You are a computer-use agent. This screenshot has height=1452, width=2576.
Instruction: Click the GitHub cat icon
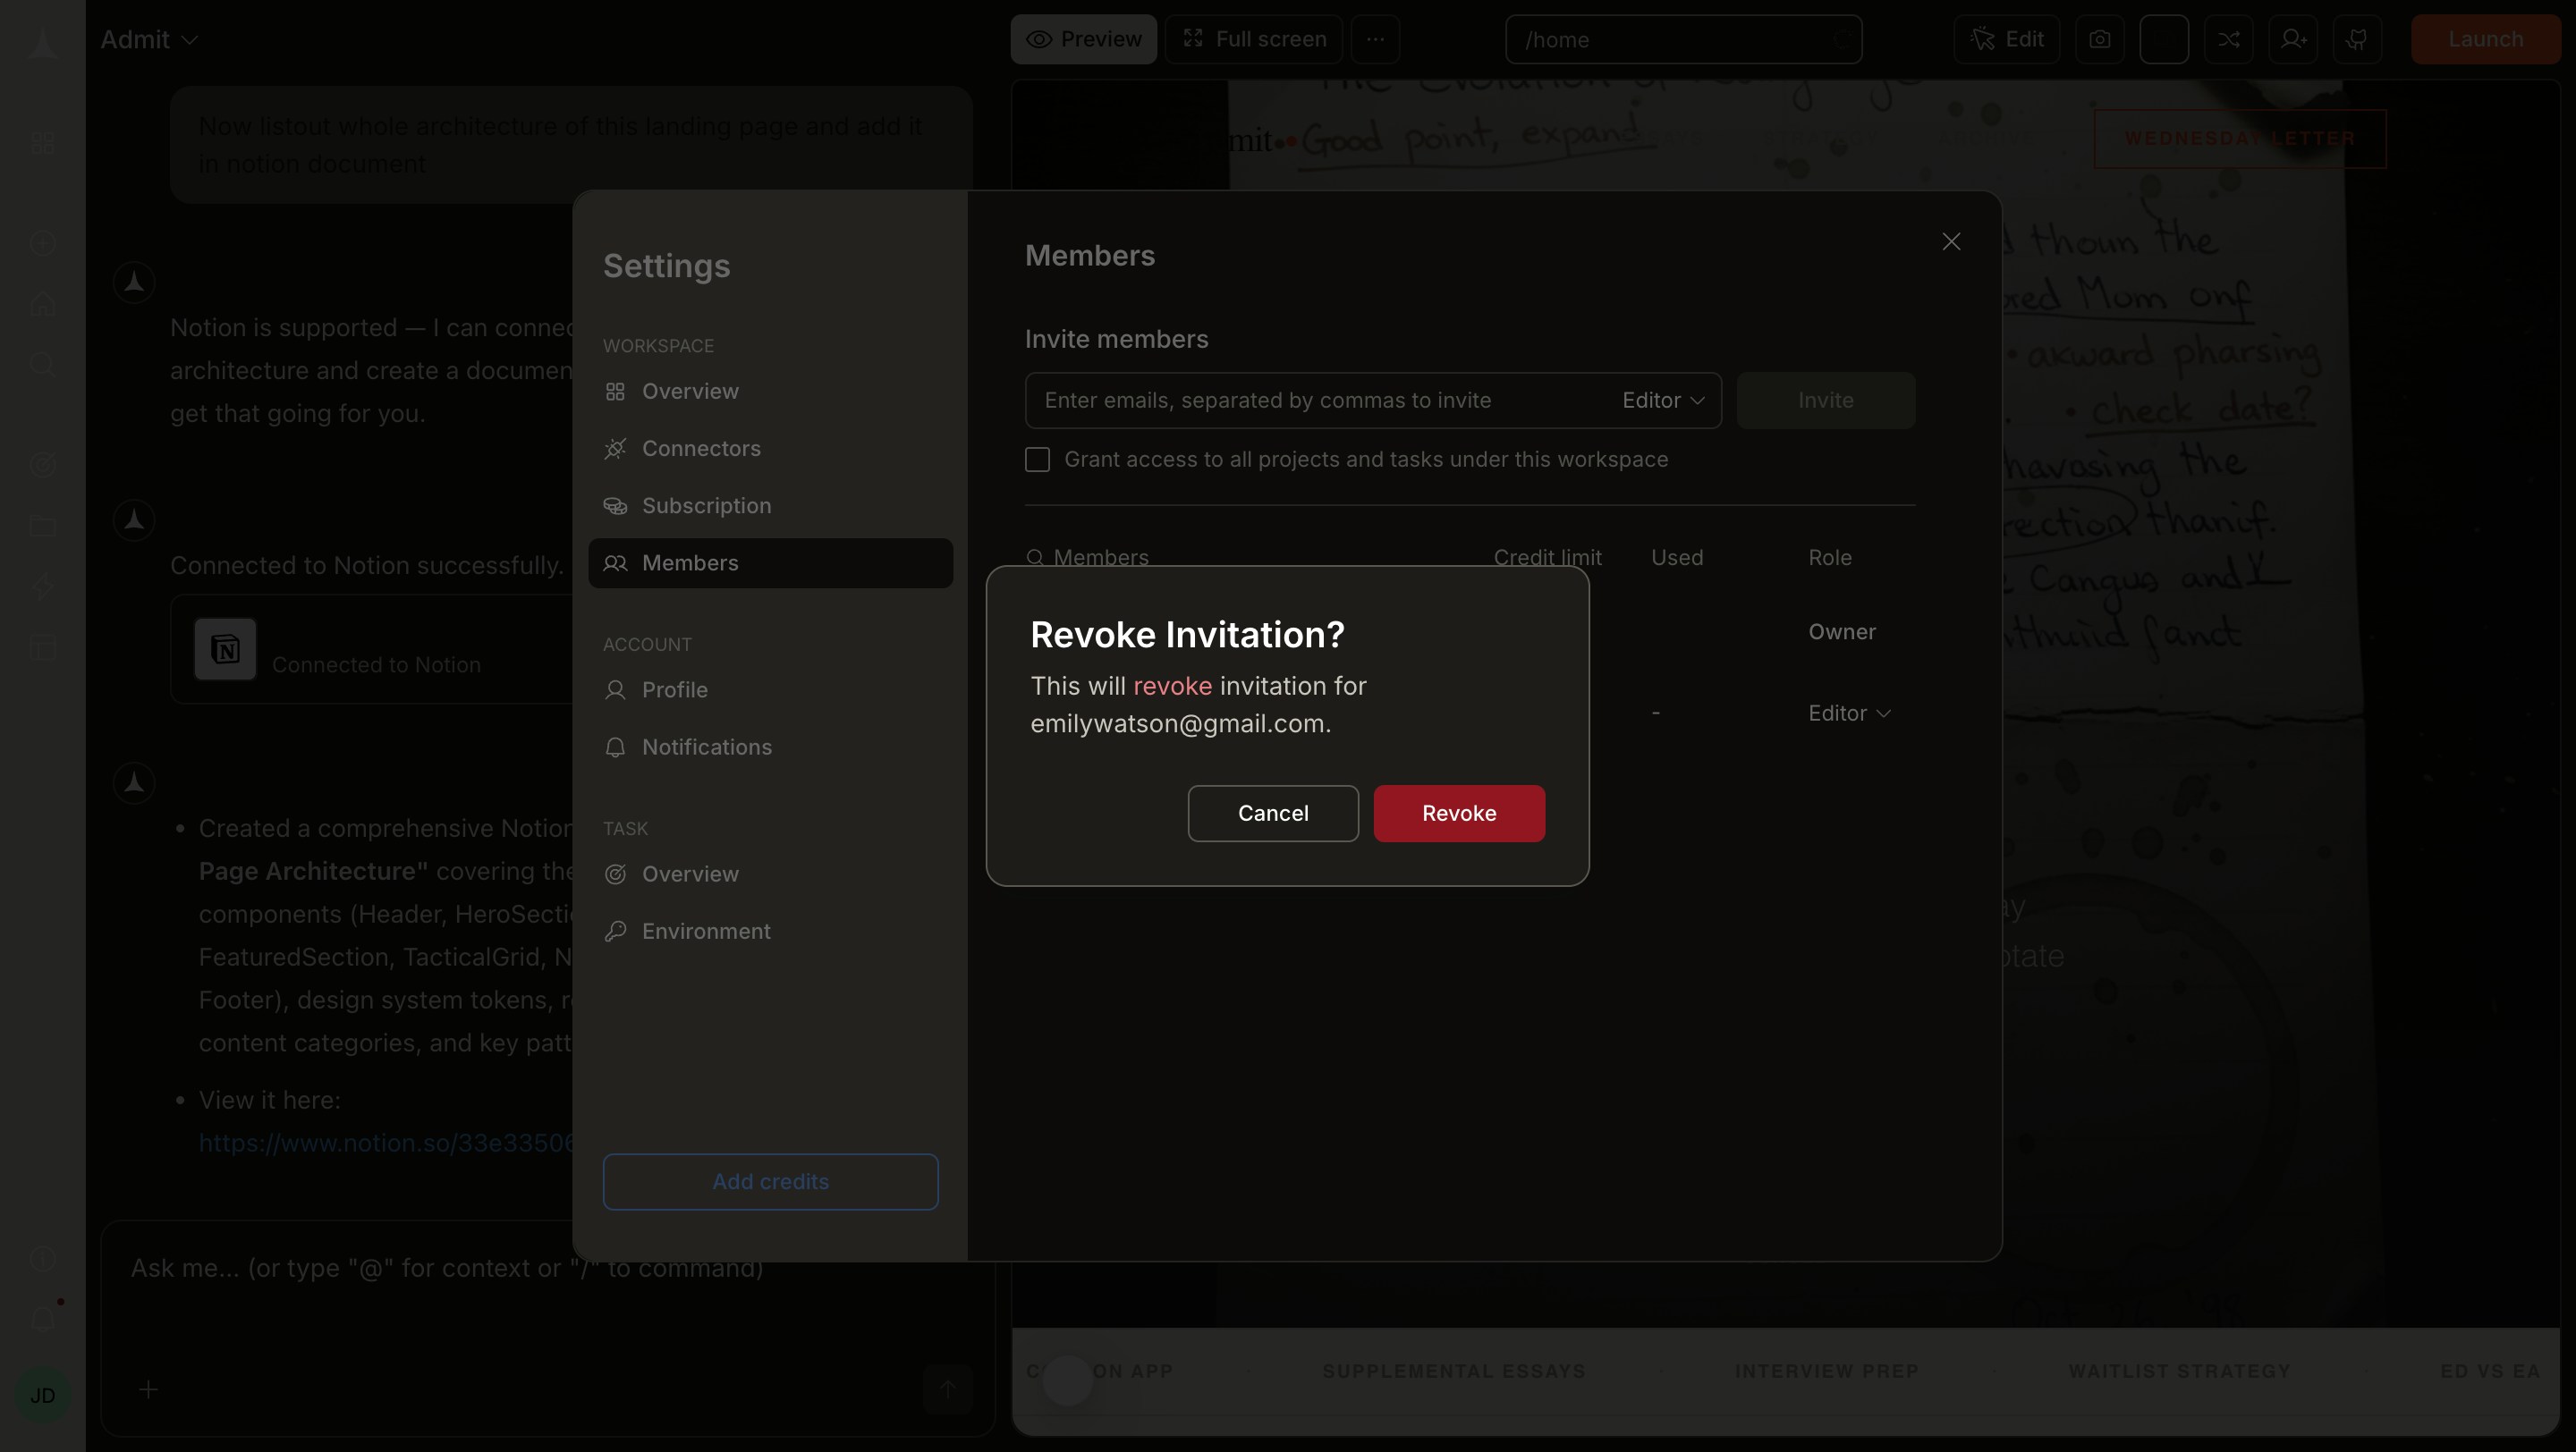pyautogui.click(x=2357, y=39)
